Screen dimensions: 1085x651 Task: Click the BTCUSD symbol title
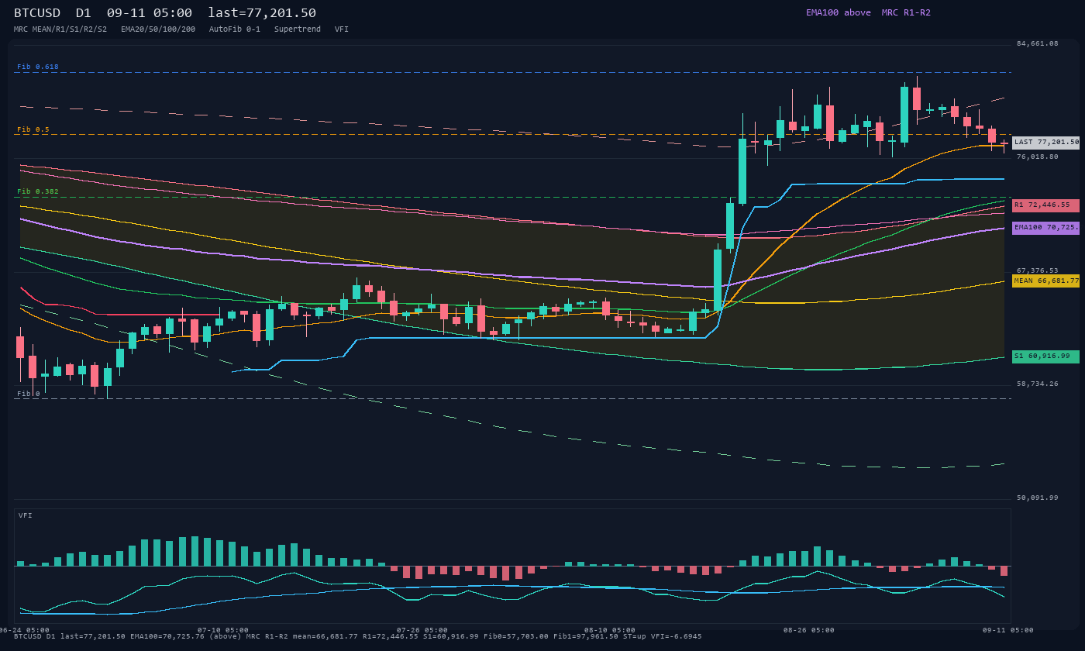point(37,12)
